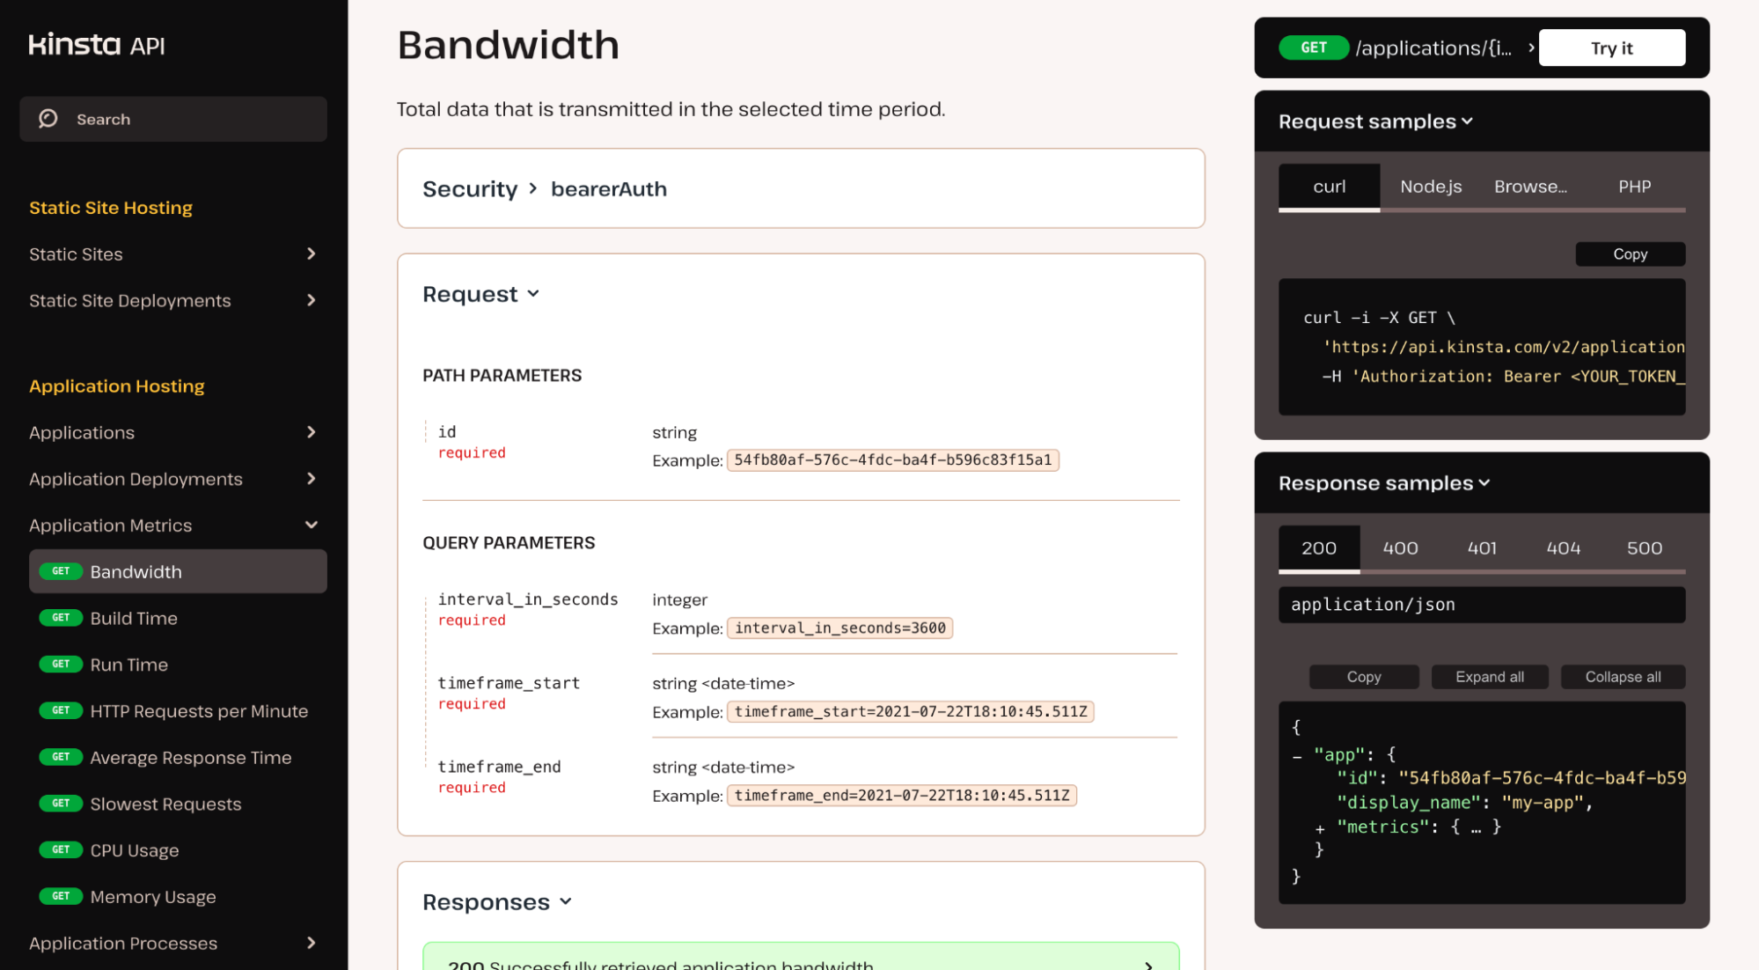Click the GET Average Response Time icon
Viewport: 1759px width, 970px height.
[60, 757]
